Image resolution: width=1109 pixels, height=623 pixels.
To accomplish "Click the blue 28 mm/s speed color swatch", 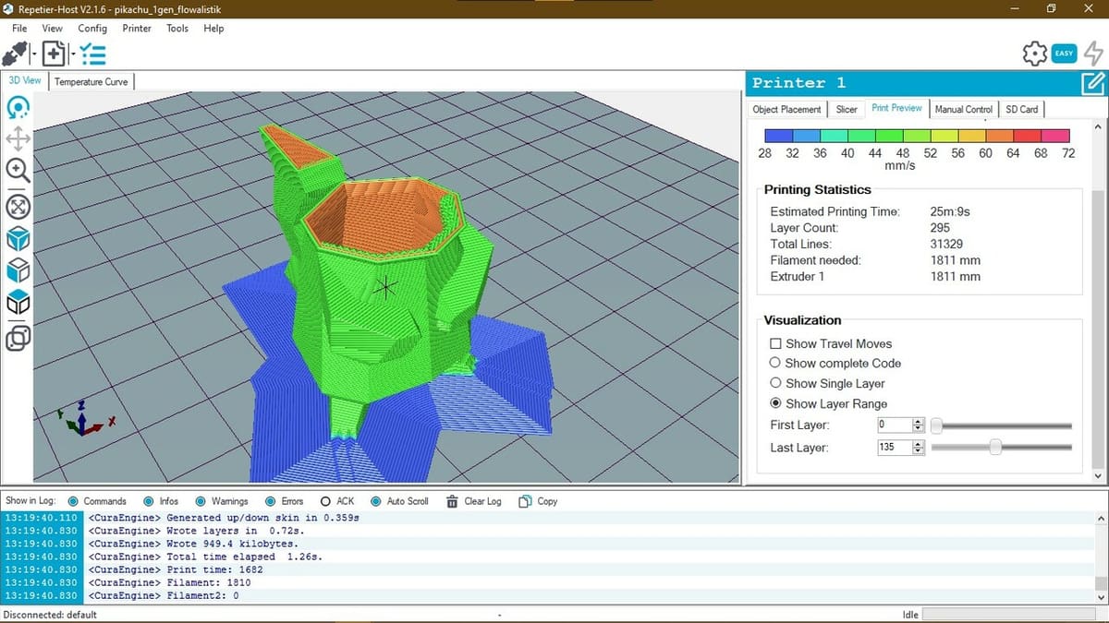I will pyautogui.click(x=777, y=135).
